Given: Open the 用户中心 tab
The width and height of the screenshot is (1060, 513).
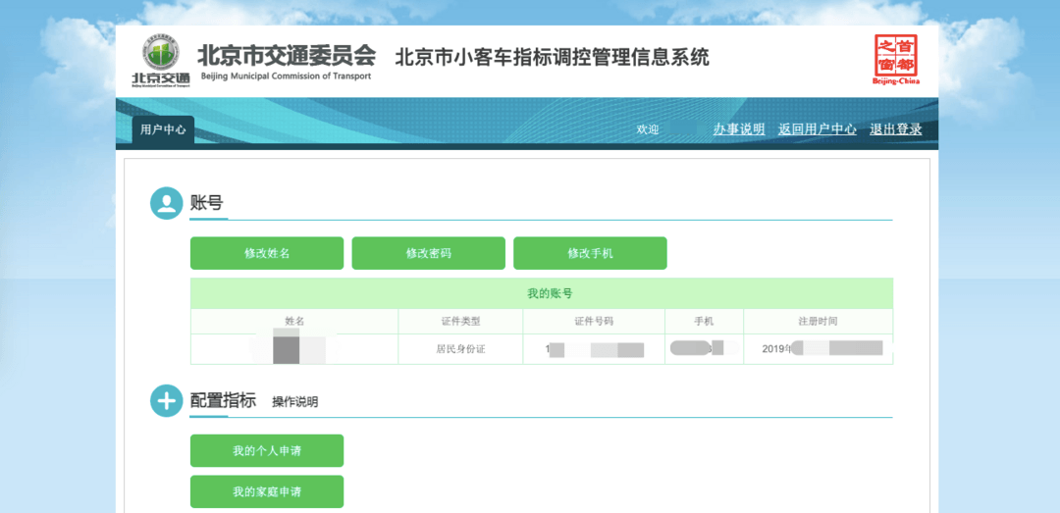Looking at the screenshot, I should point(163,129).
